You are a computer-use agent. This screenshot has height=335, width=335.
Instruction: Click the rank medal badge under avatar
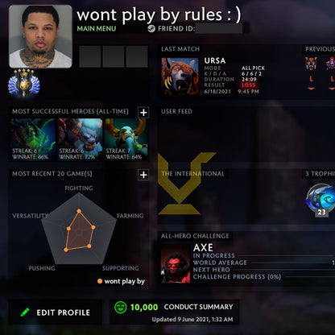[x=24, y=83]
